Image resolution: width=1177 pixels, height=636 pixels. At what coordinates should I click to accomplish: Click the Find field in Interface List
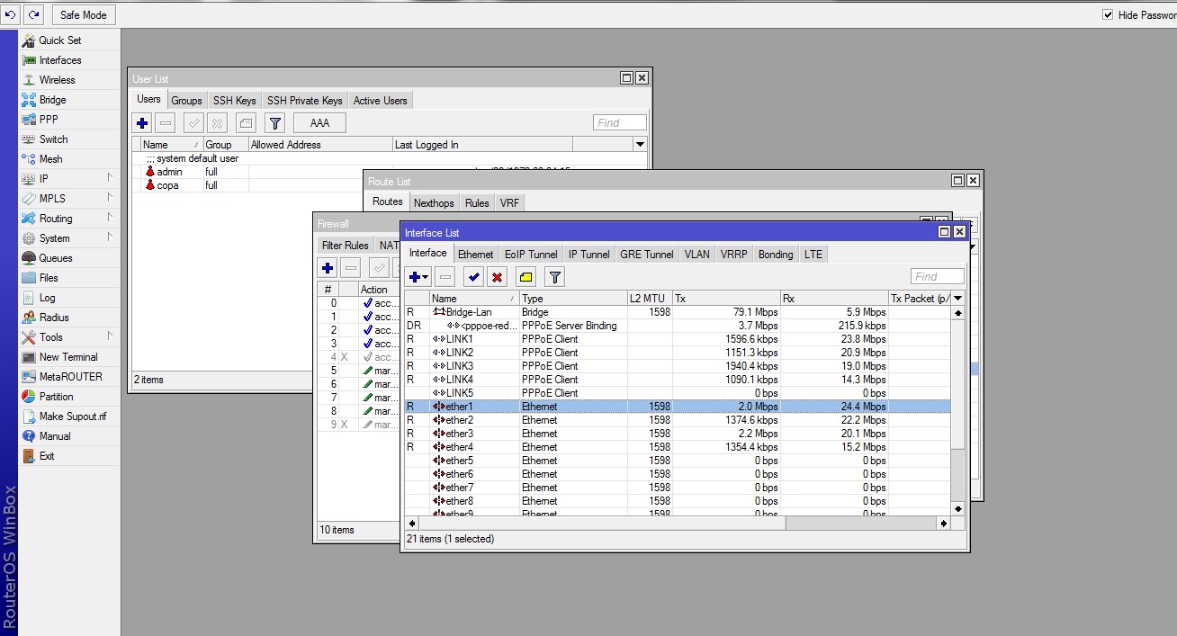937,277
